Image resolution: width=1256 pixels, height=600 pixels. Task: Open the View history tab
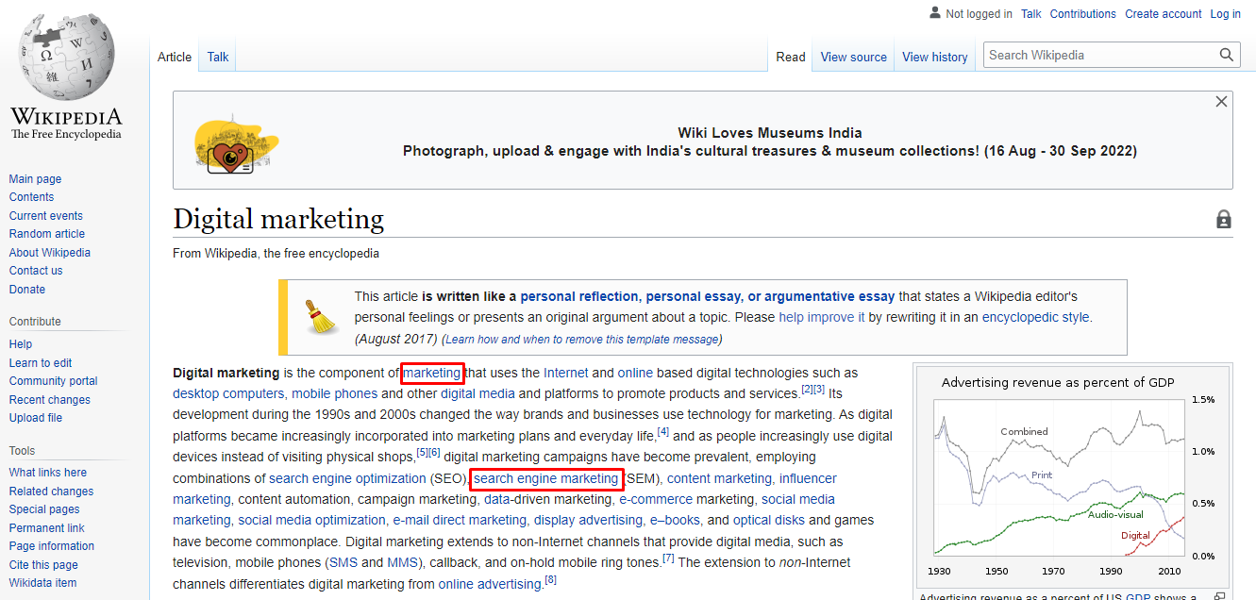click(935, 57)
